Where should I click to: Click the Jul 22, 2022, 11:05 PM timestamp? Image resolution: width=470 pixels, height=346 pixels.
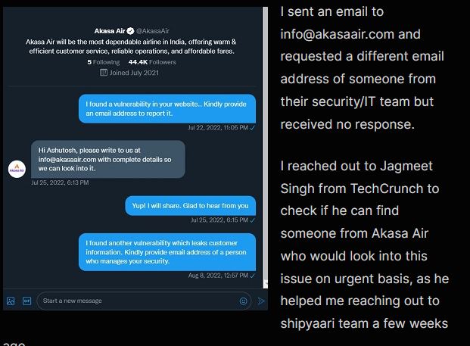click(219, 127)
